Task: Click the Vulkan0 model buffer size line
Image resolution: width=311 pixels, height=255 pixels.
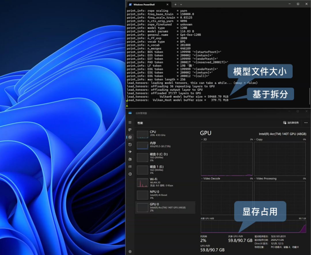Action: point(178,97)
